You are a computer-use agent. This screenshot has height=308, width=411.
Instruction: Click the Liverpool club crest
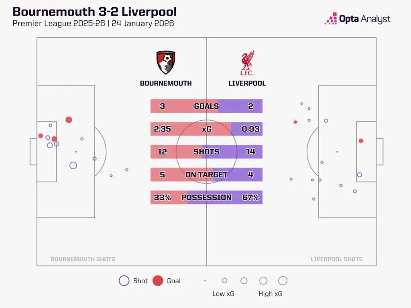click(x=247, y=62)
